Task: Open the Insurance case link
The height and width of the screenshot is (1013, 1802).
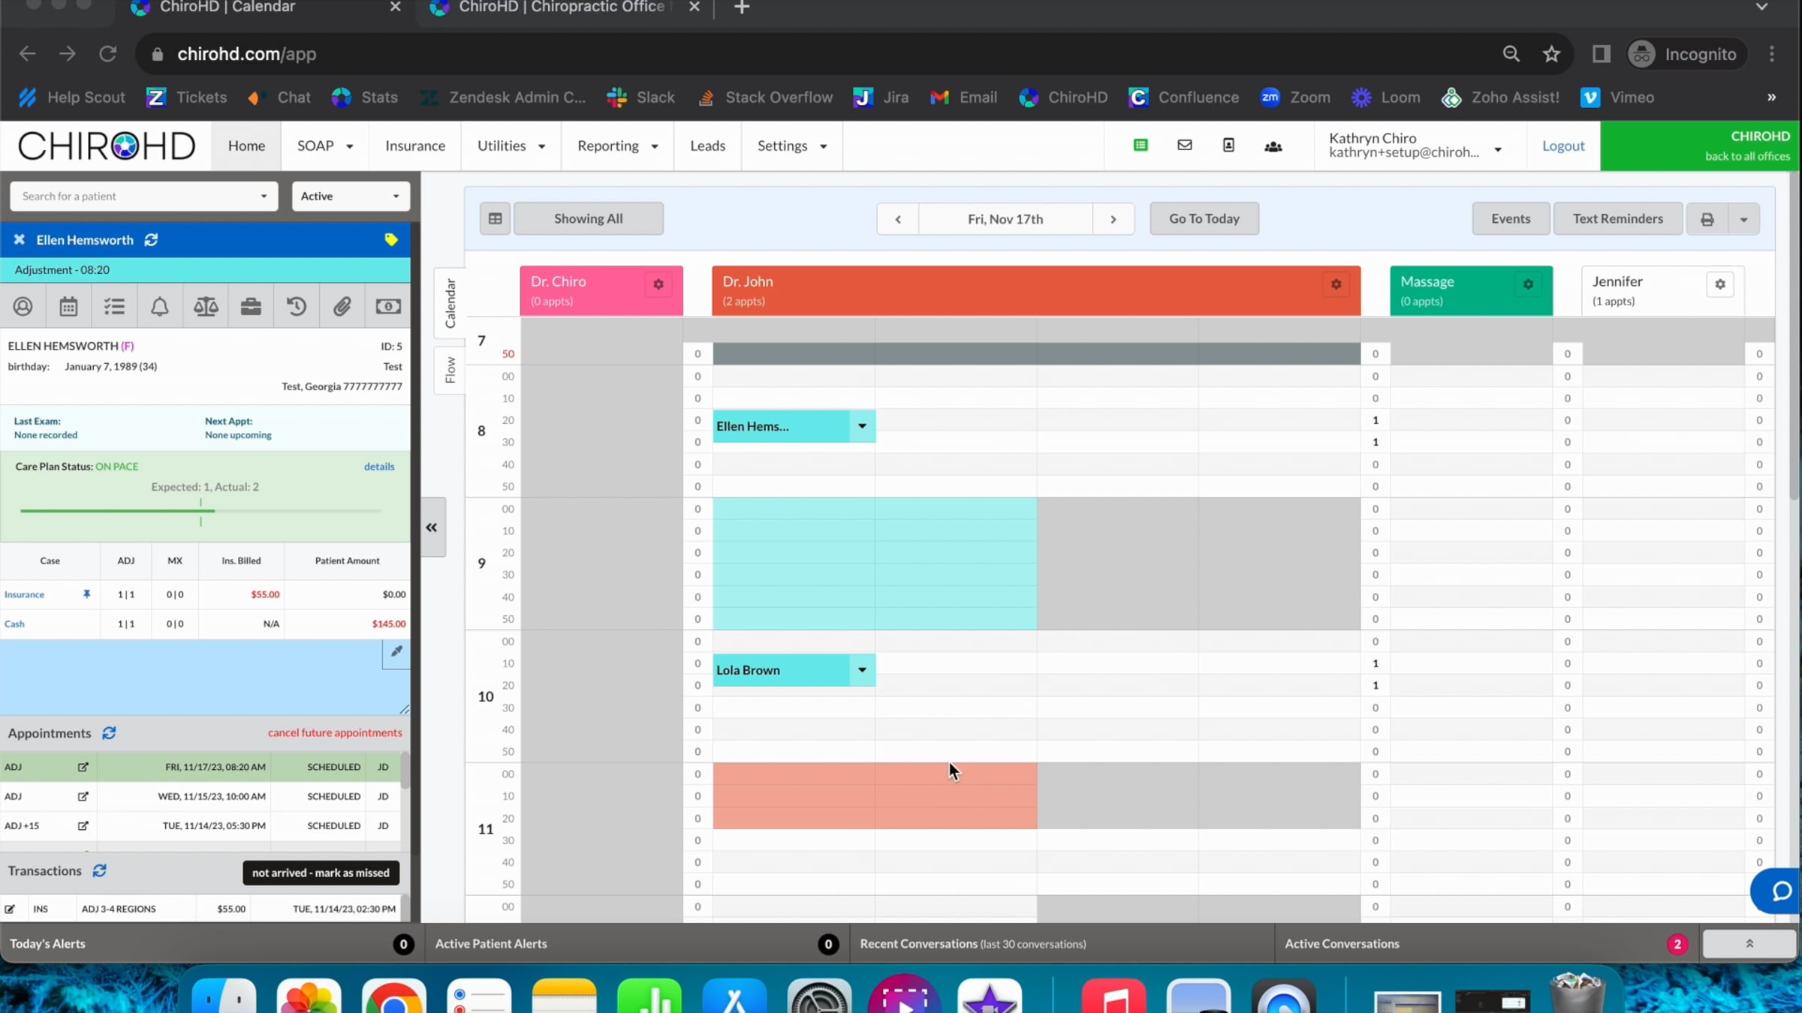Action: pyautogui.click(x=24, y=594)
